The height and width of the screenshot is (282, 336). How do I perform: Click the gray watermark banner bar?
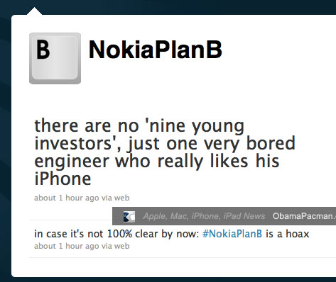click(x=224, y=216)
